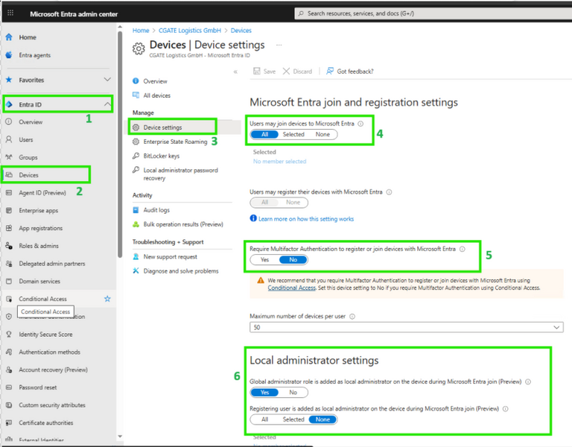Expand the Favorites section
Screen dimensions: 572x447
(x=107, y=80)
